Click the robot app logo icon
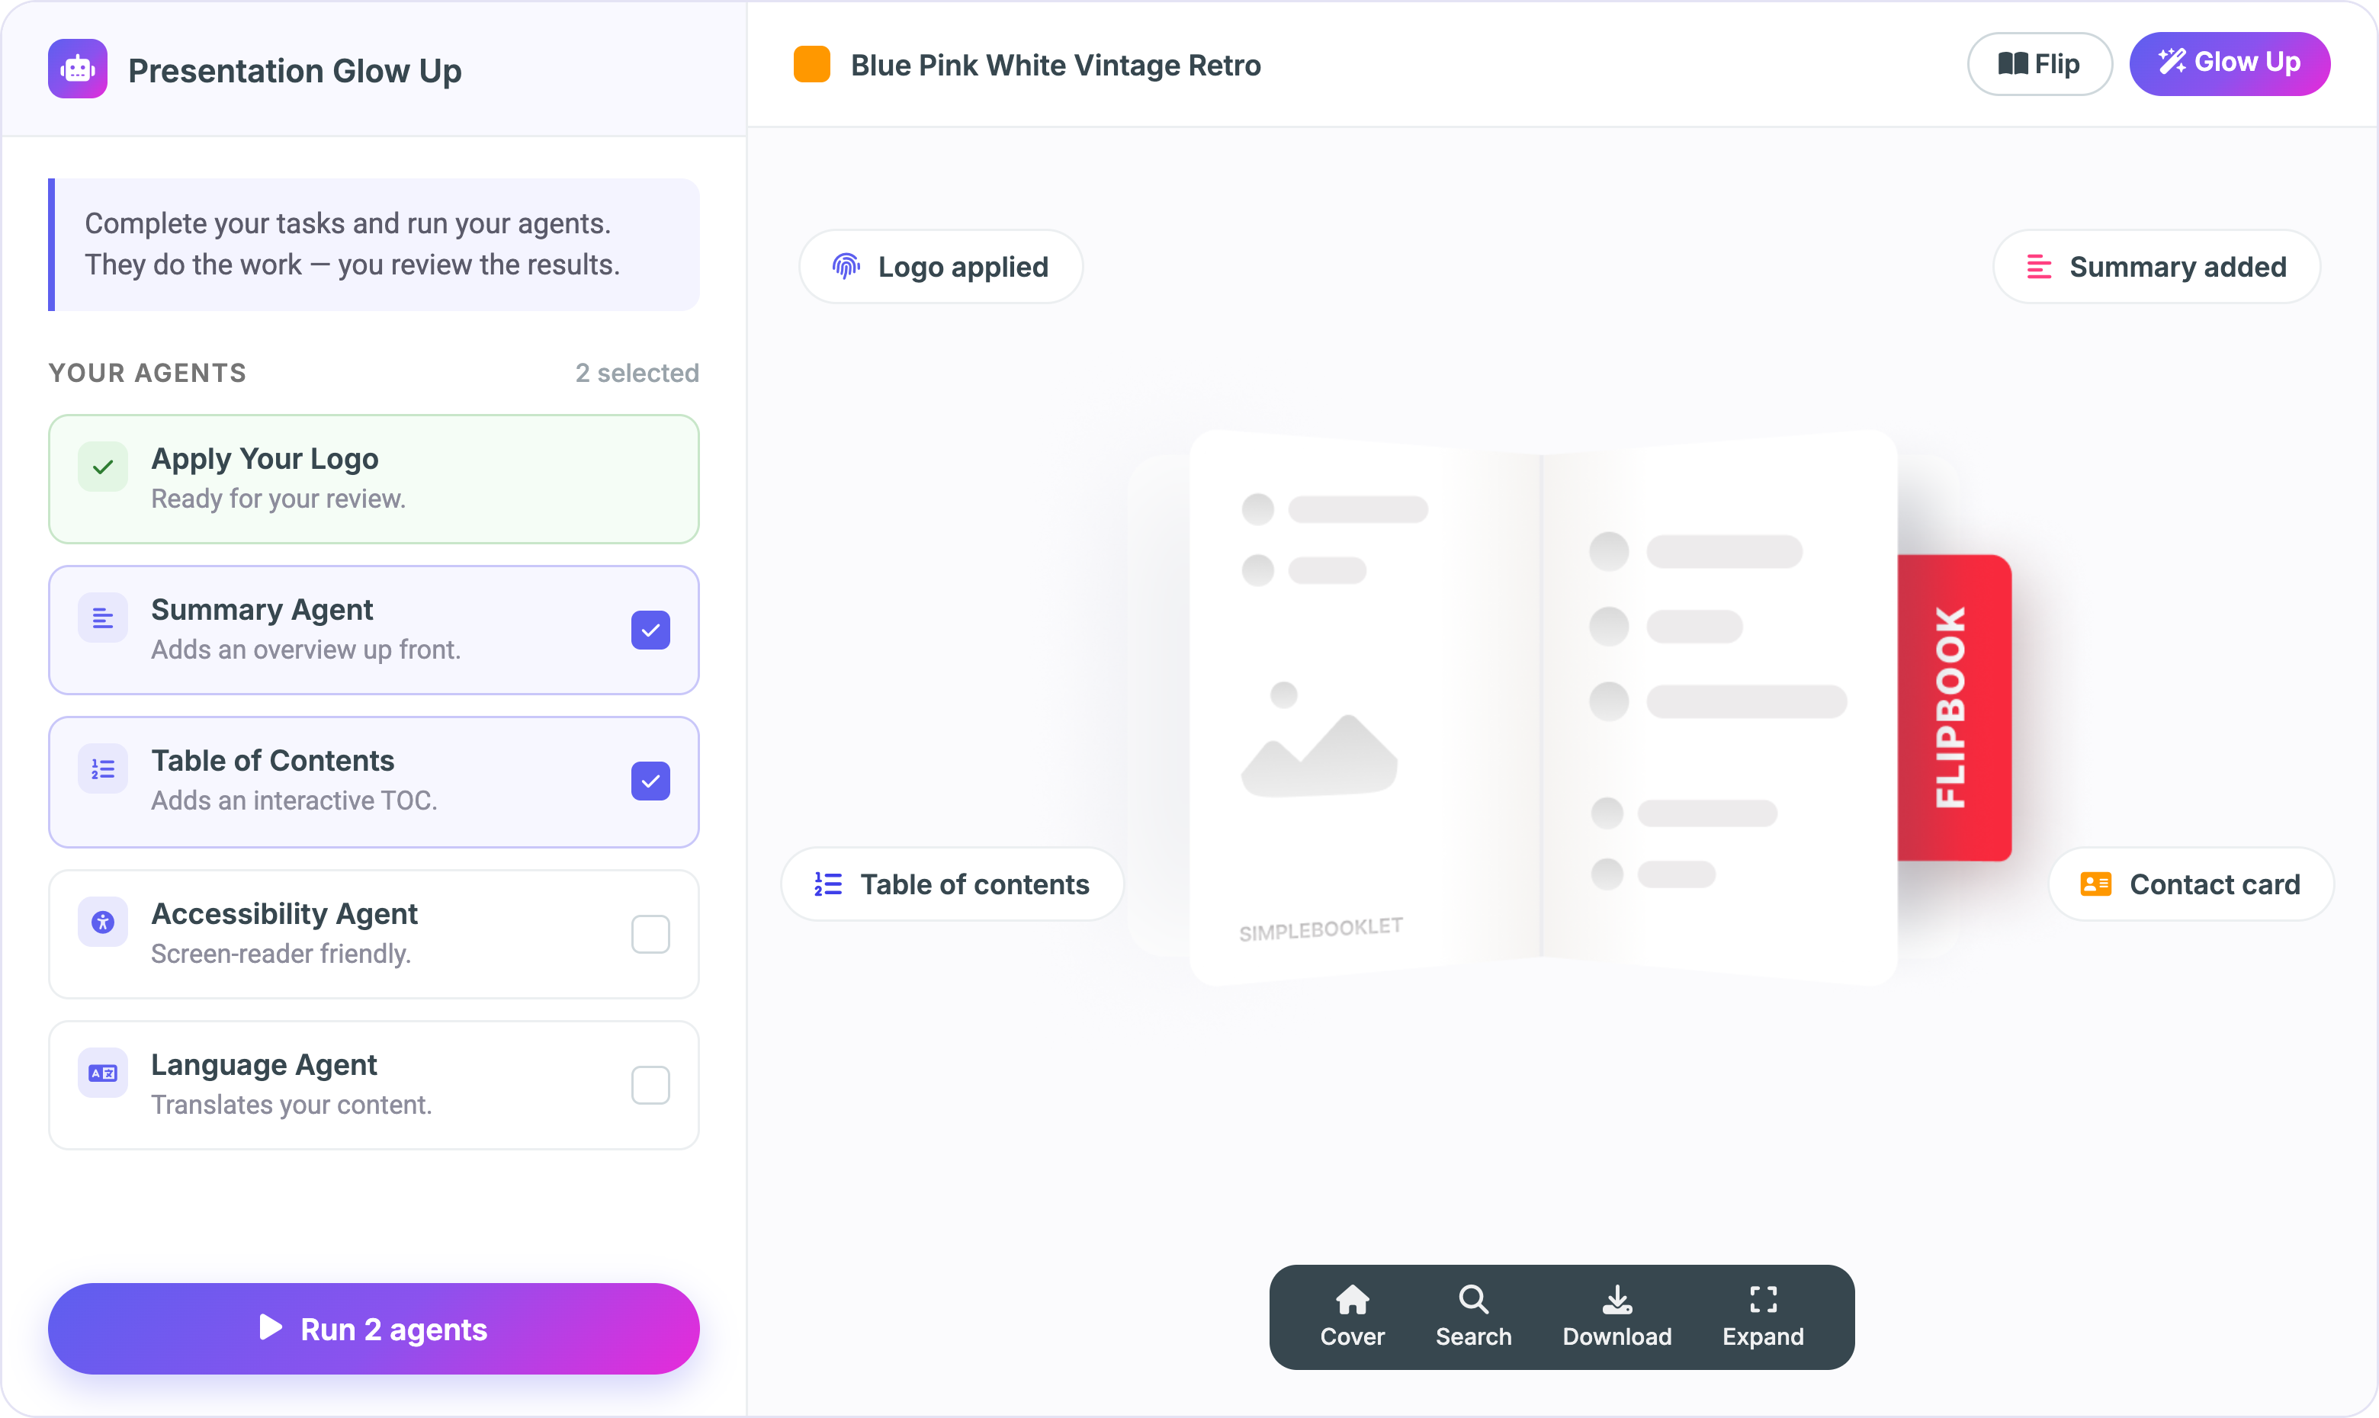The image size is (2379, 1418). coord(77,69)
